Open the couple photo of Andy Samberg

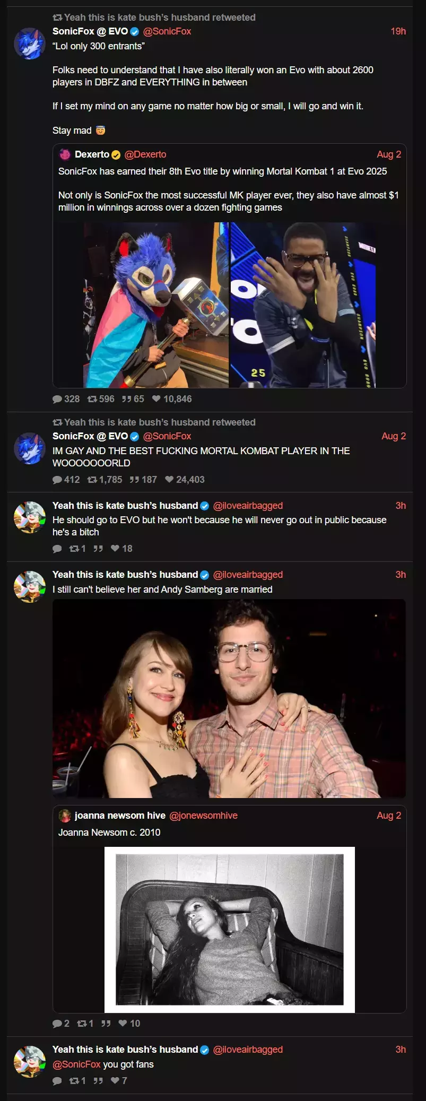click(229, 699)
